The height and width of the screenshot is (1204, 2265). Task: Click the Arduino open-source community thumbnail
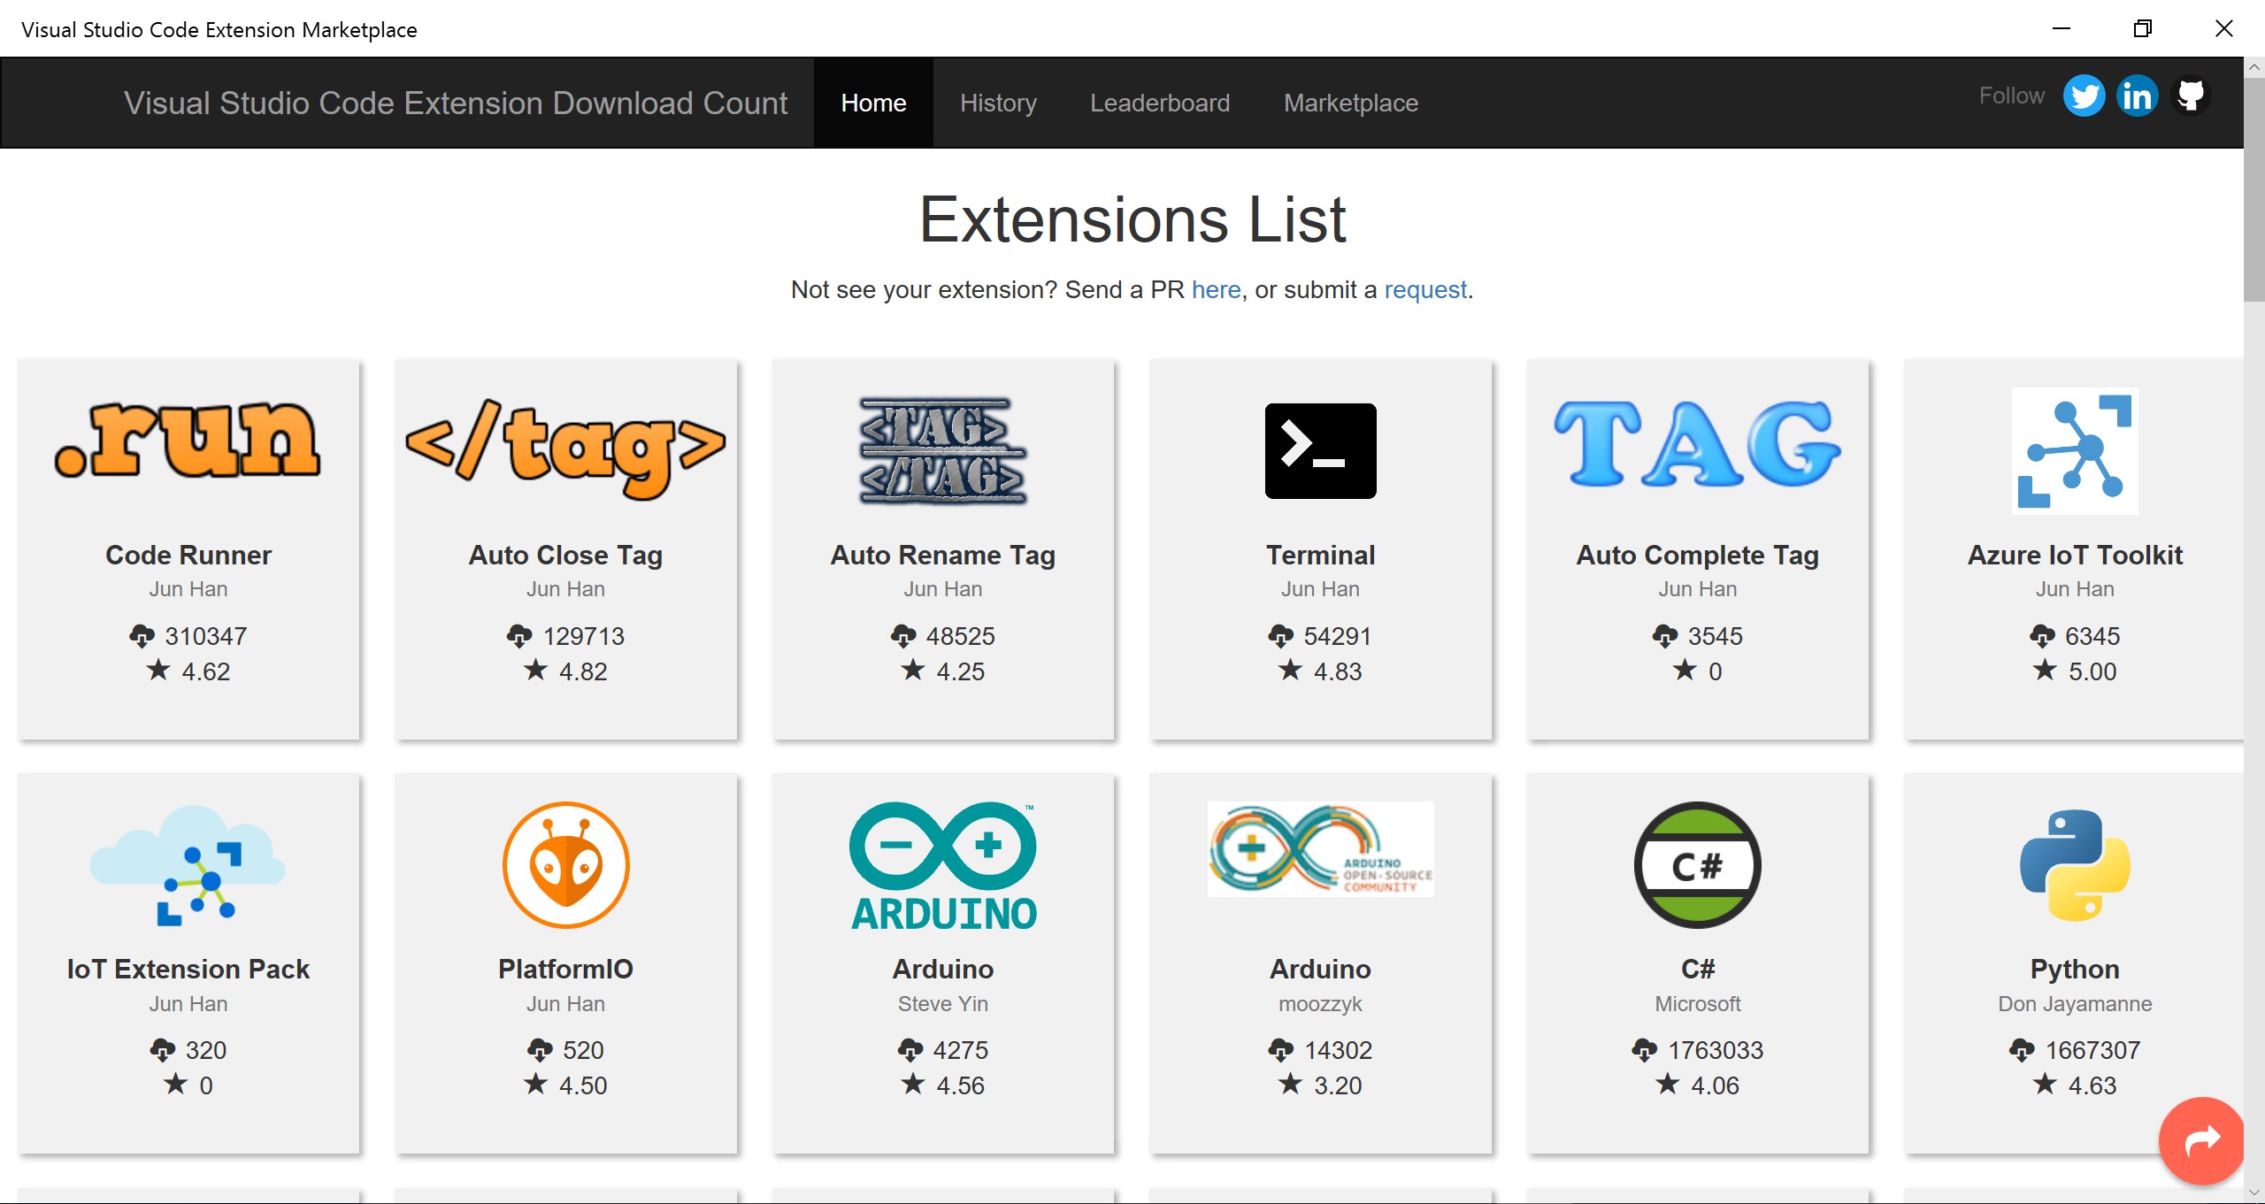tap(1320, 849)
